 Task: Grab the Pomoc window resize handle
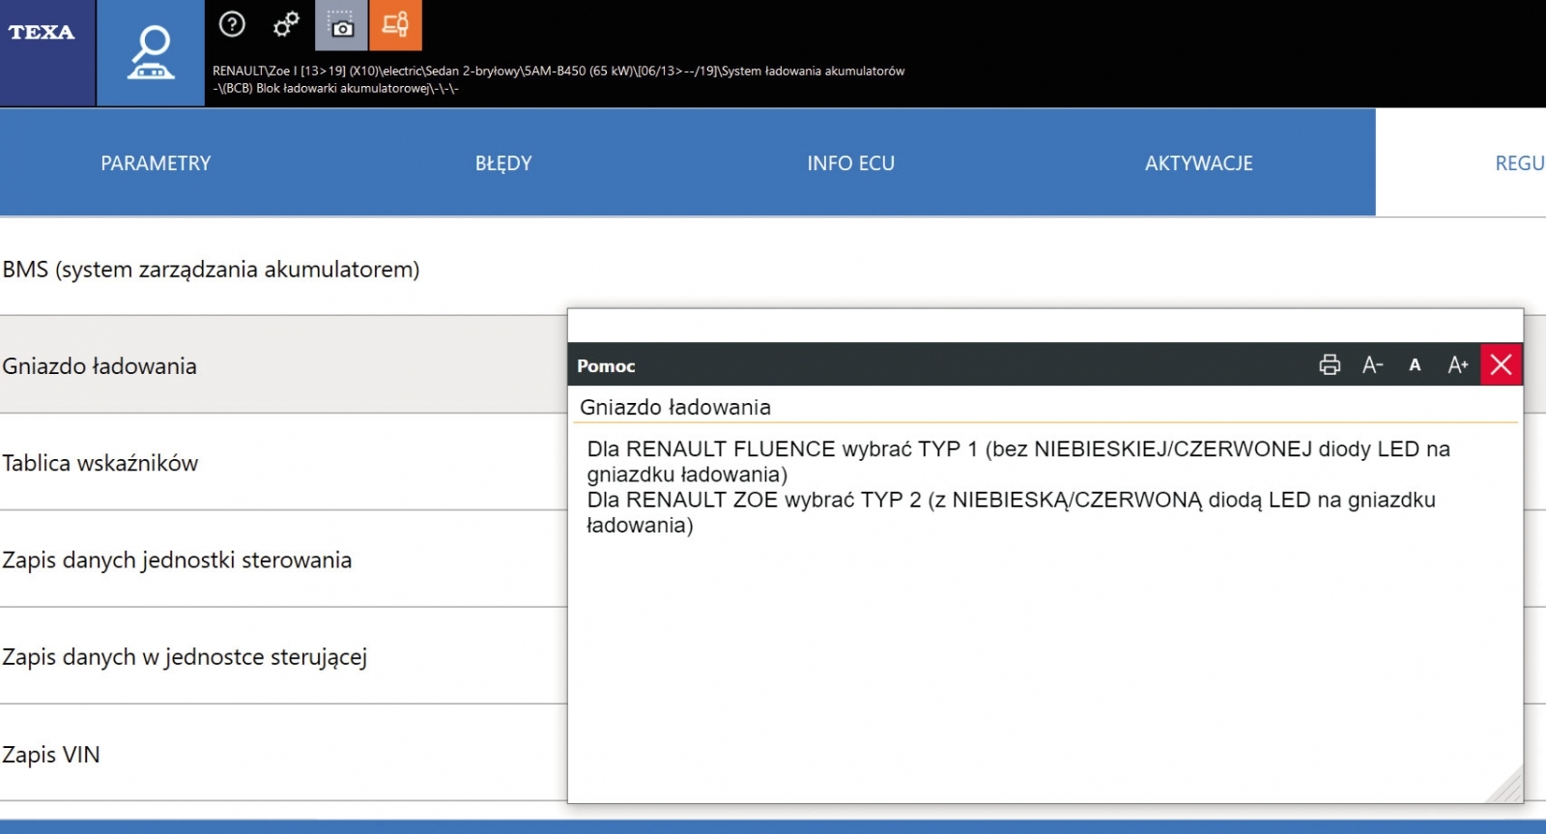pos(1507,788)
